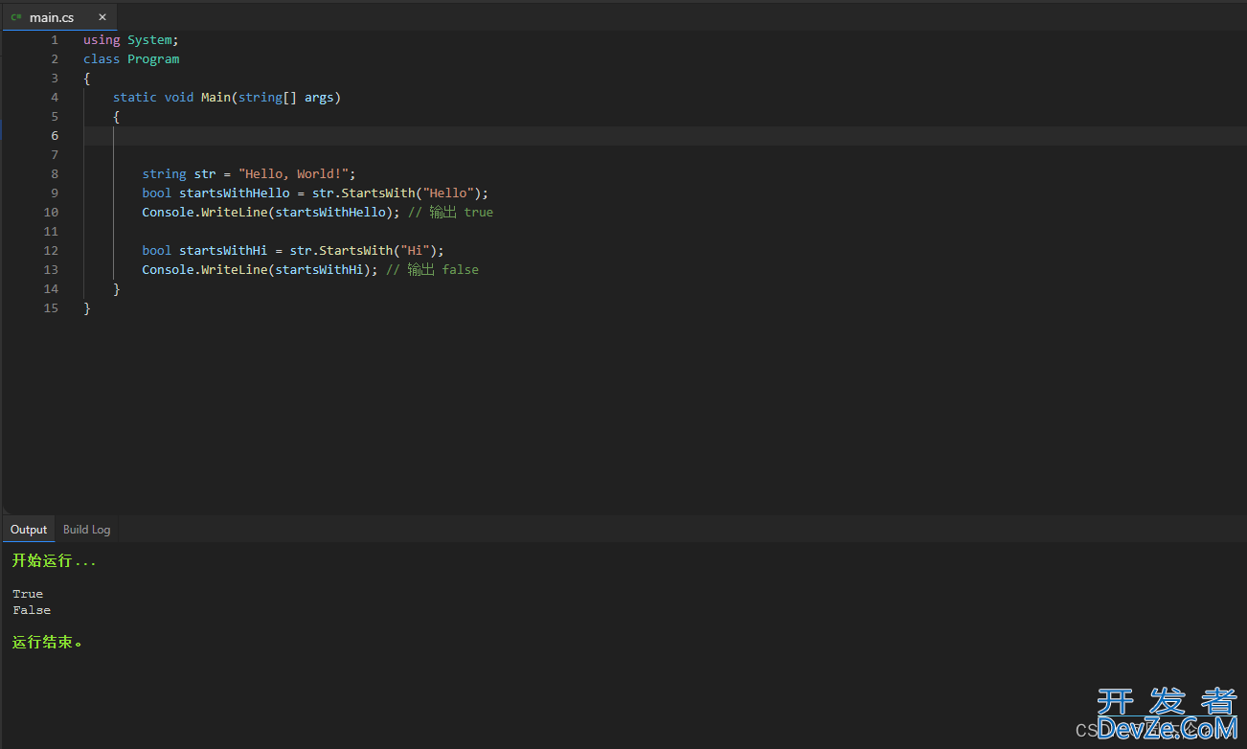
Task: Click the 'using System;' line
Action: tap(131, 40)
